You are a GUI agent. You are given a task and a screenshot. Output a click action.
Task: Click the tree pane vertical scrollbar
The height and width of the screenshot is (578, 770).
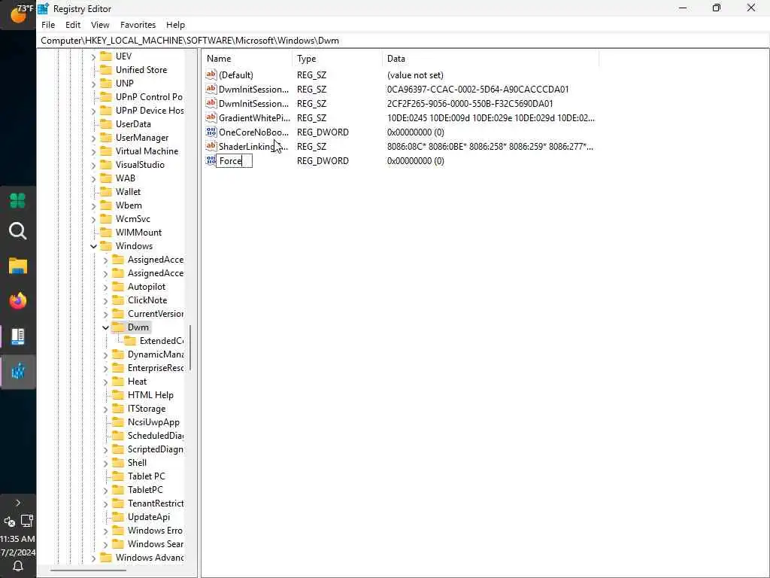tap(190, 348)
